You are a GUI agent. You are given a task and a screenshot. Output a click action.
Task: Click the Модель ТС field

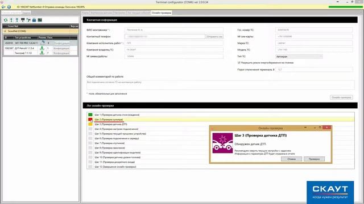(314, 50)
